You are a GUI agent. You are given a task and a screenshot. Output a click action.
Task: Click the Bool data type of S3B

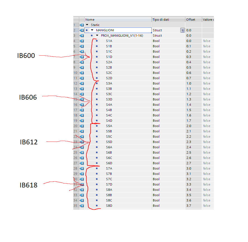pyautogui.click(x=156, y=89)
